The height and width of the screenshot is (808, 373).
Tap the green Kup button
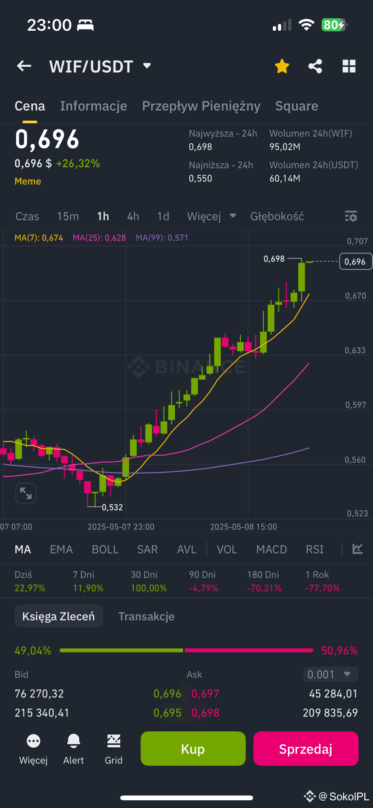(x=193, y=749)
